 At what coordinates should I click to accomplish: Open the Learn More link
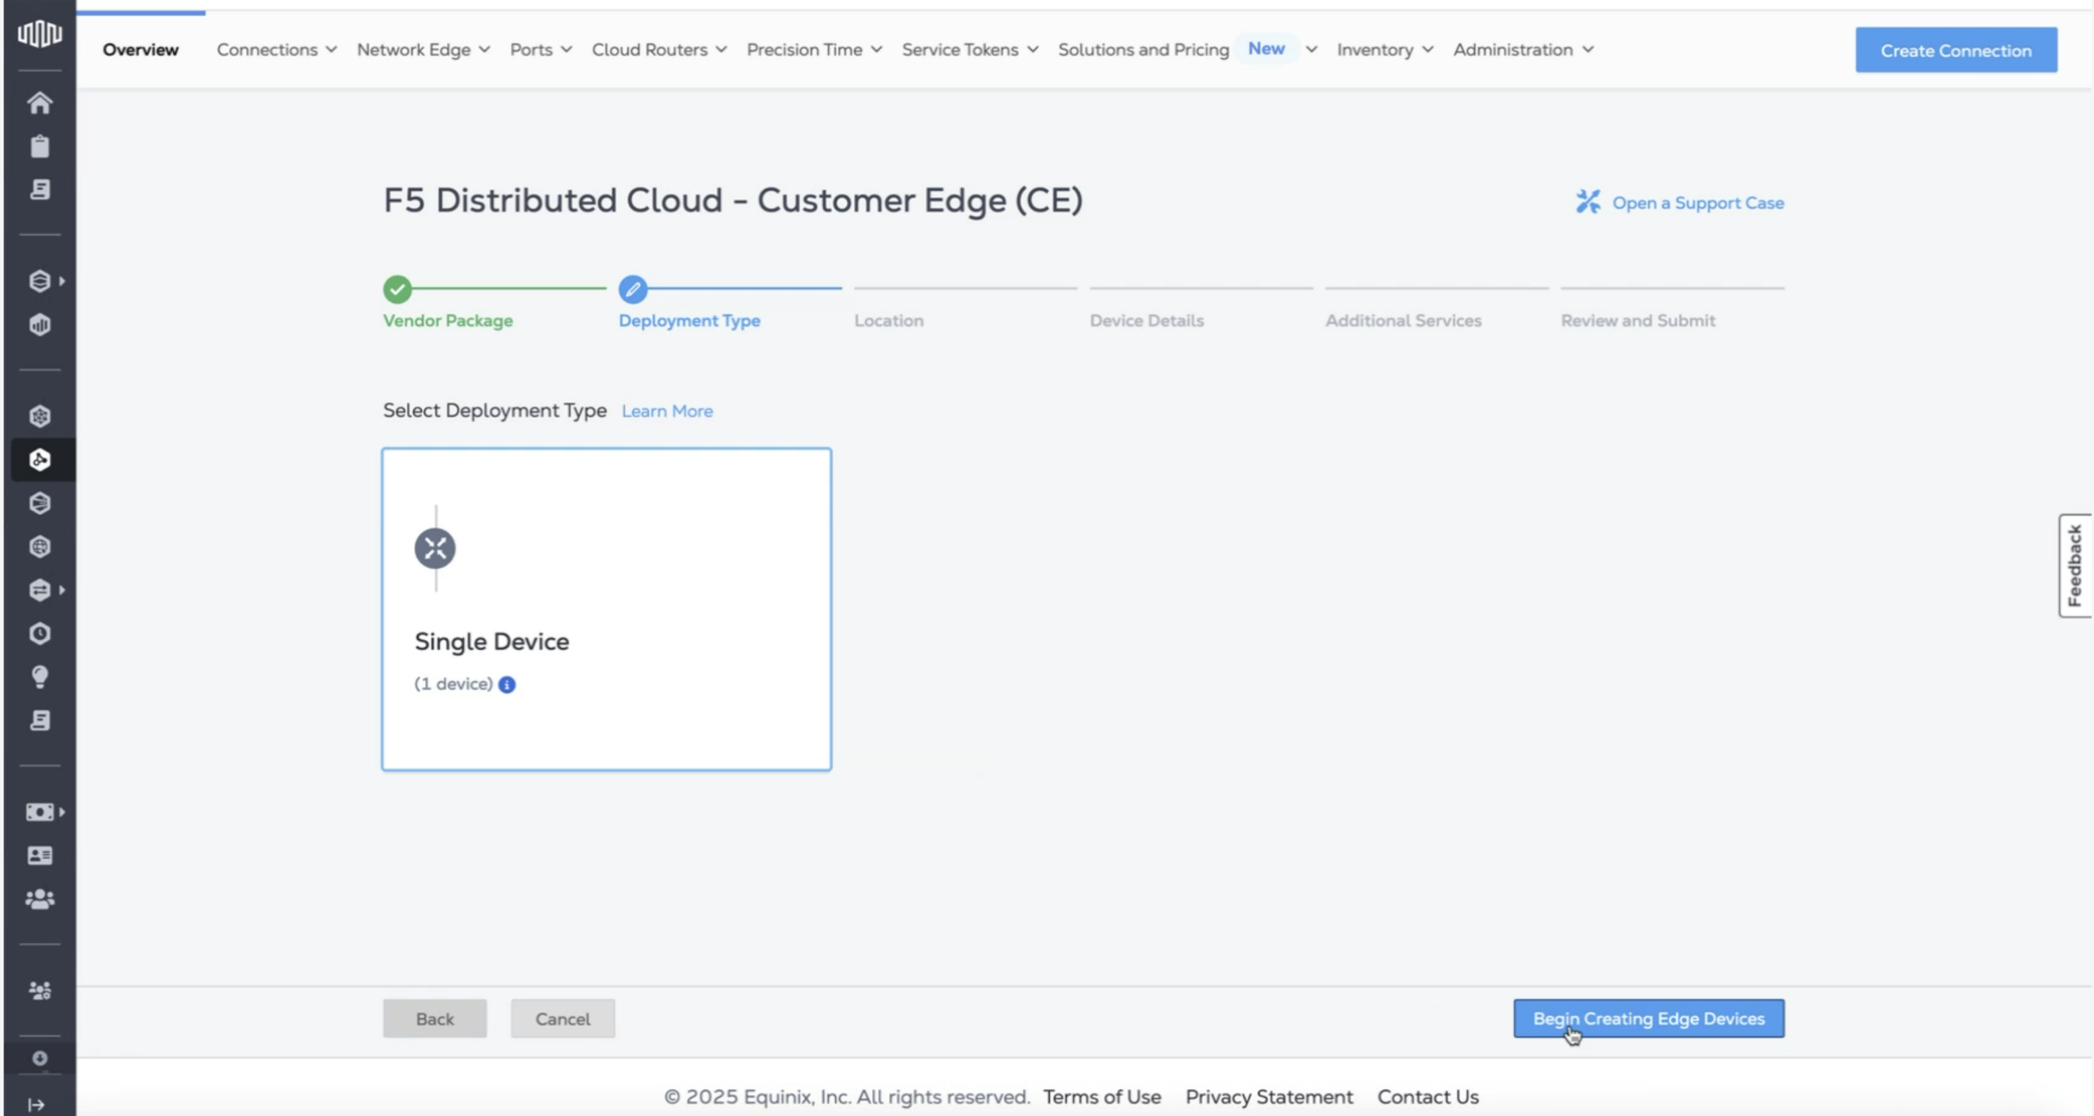click(666, 411)
